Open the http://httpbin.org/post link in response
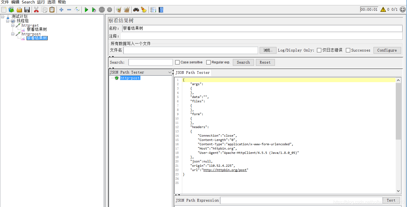 [x=225, y=170]
